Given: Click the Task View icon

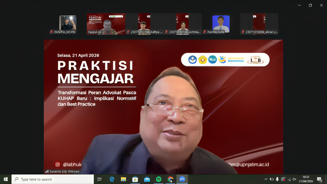Looking at the screenshot, I should coord(100,179).
